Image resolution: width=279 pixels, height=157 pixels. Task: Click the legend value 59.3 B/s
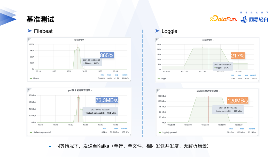point(230,132)
